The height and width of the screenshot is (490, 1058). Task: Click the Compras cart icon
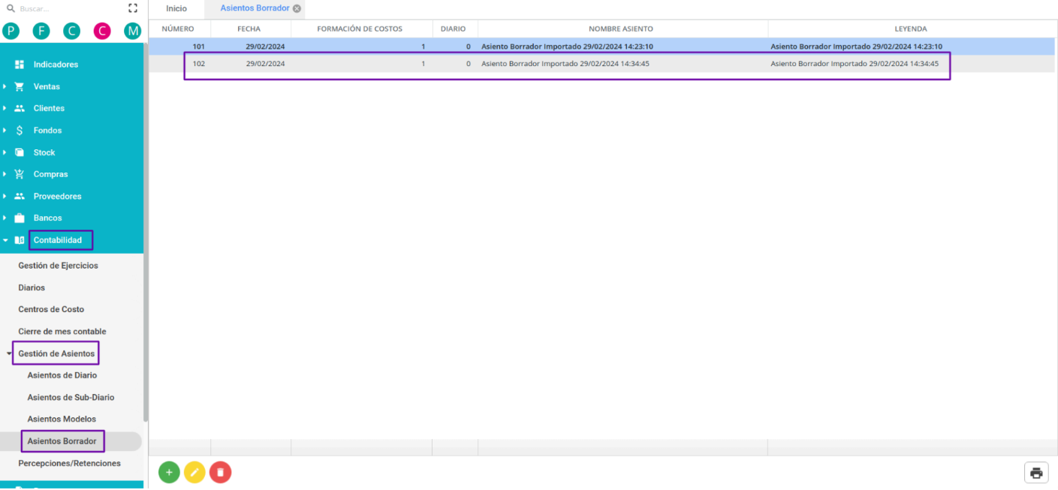coord(20,174)
